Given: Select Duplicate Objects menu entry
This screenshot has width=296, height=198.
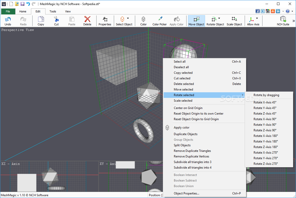Looking at the screenshot, I should coord(205,134).
